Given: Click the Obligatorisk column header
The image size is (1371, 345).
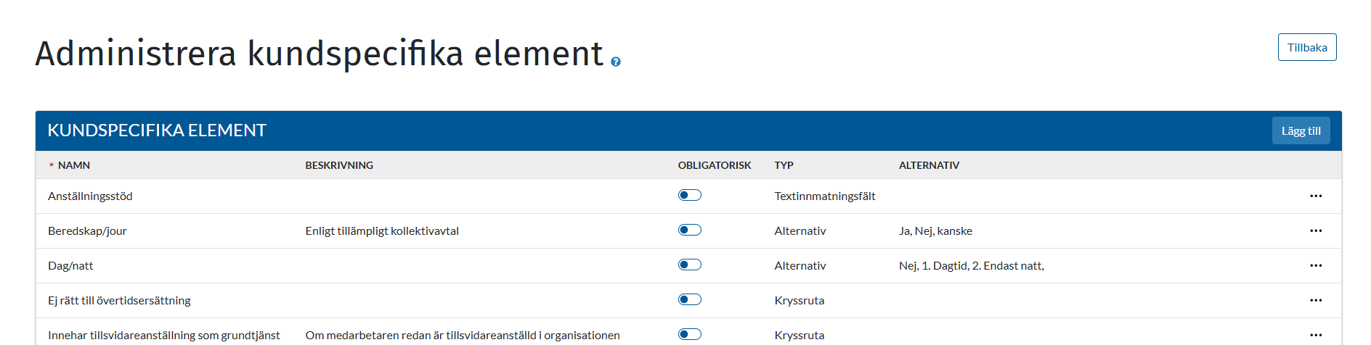Looking at the screenshot, I should [715, 165].
